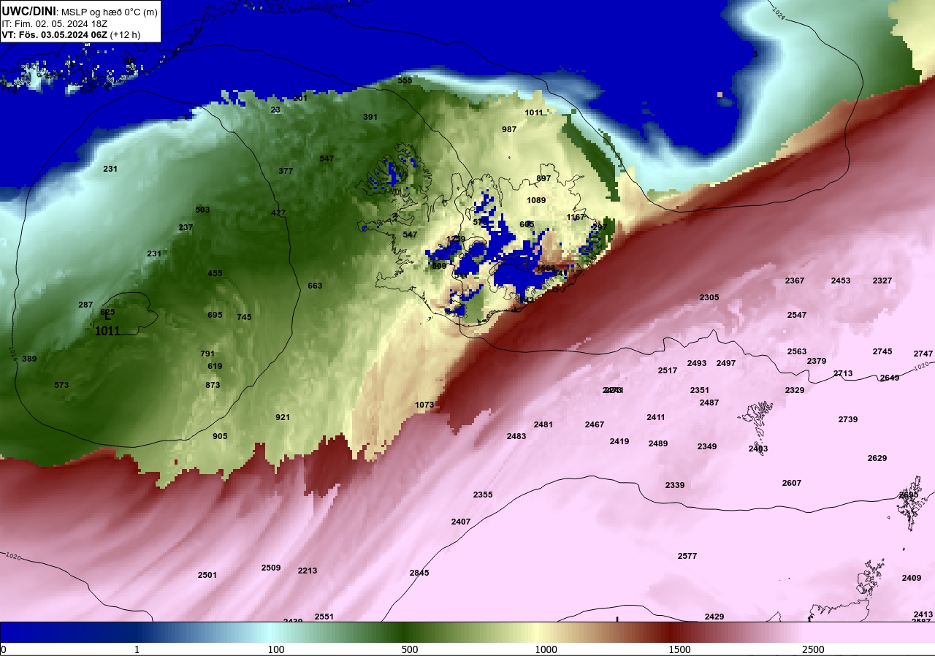Click the 2739 height value
Viewport: 935px width, 656px height.
coord(848,419)
